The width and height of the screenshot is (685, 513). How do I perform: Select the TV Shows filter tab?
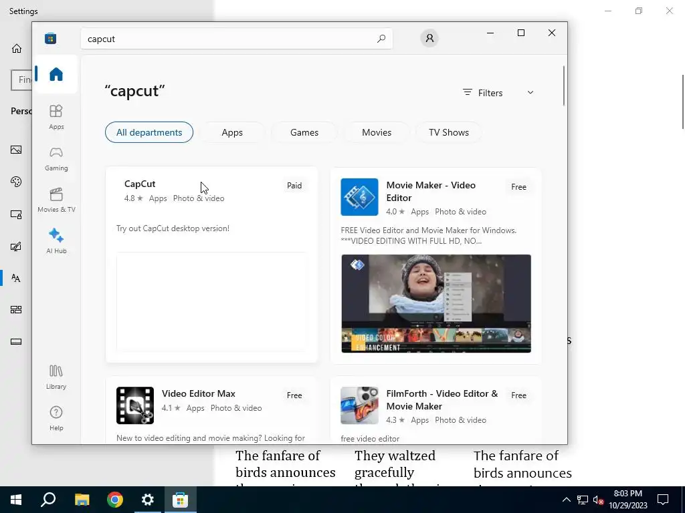[449, 132]
